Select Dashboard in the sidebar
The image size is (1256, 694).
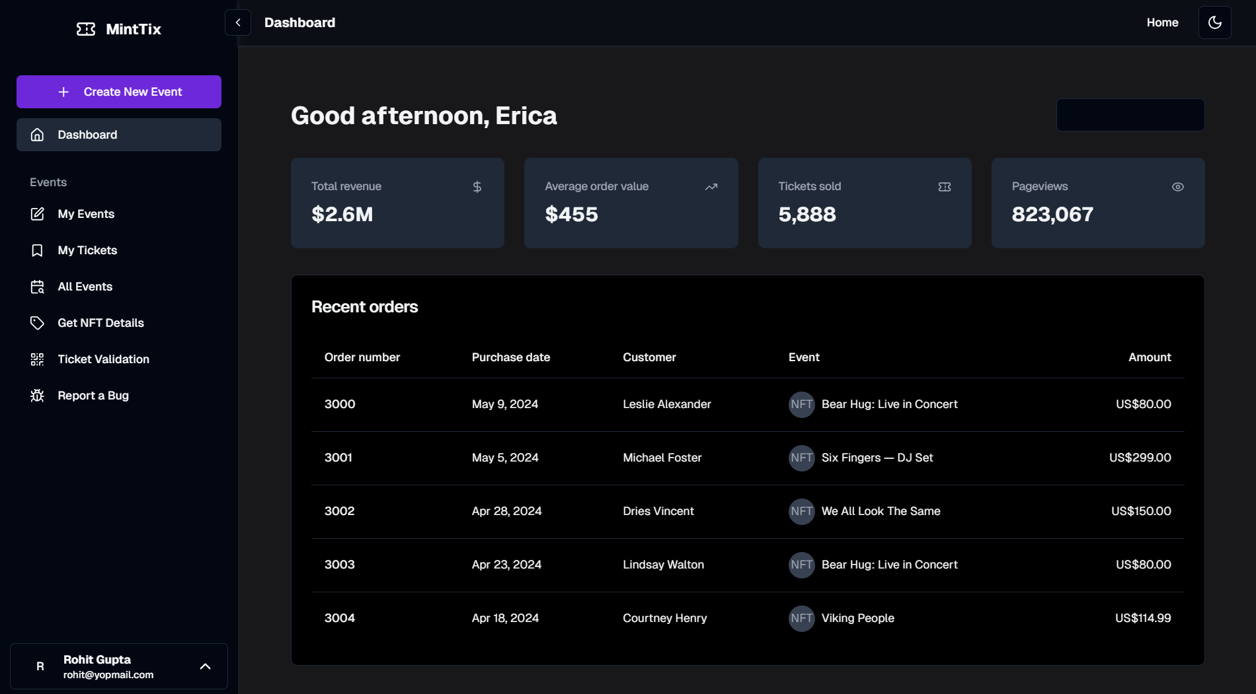tap(119, 135)
